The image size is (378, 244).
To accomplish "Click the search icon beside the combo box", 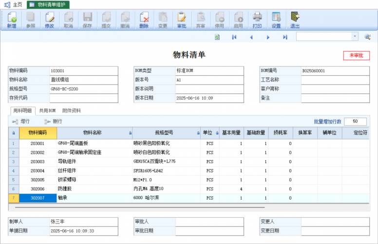I will (x=367, y=37).
